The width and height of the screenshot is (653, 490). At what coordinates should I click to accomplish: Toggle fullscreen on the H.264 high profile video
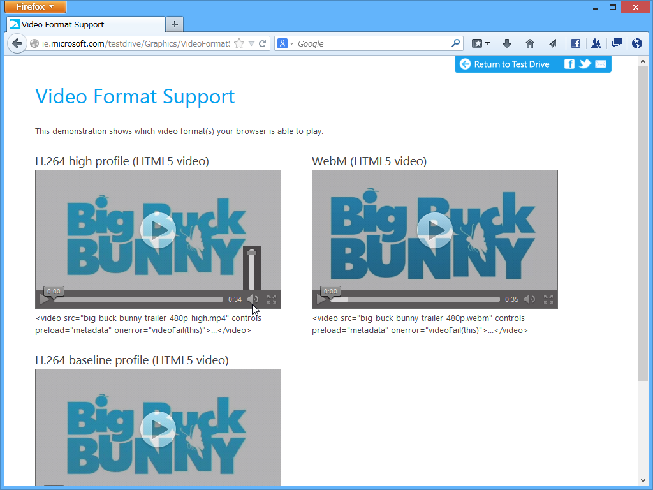click(272, 299)
